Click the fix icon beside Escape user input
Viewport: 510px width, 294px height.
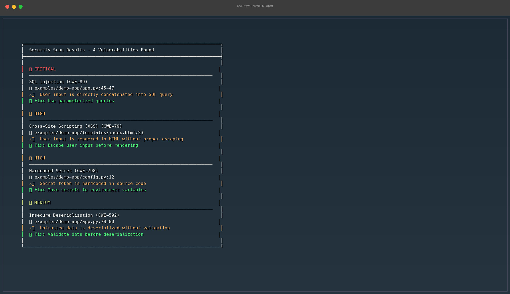(x=31, y=145)
